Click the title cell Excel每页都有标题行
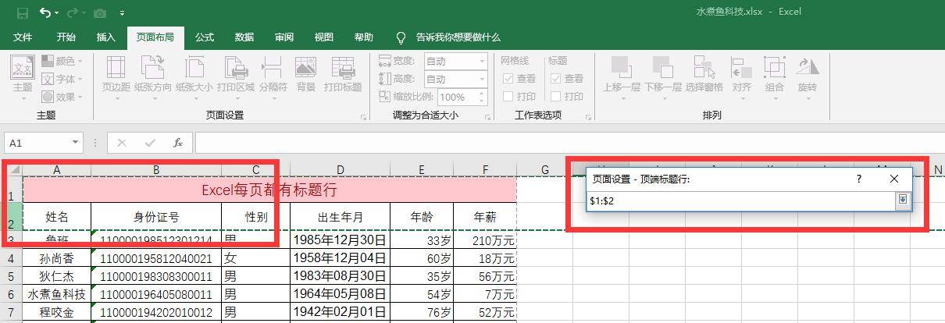The image size is (945, 323). [x=269, y=190]
